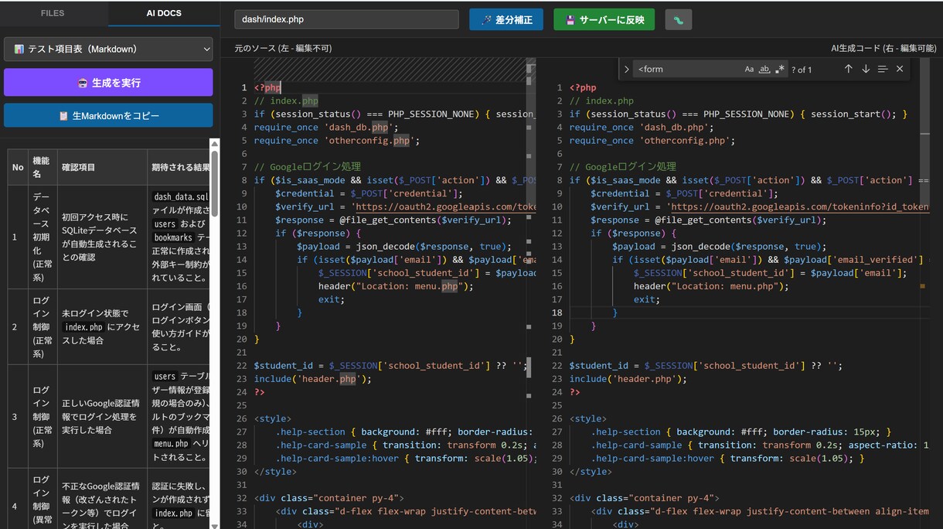
Task: Click the table cell 'データベース初期化(正常系)'
Action: click(43, 237)
